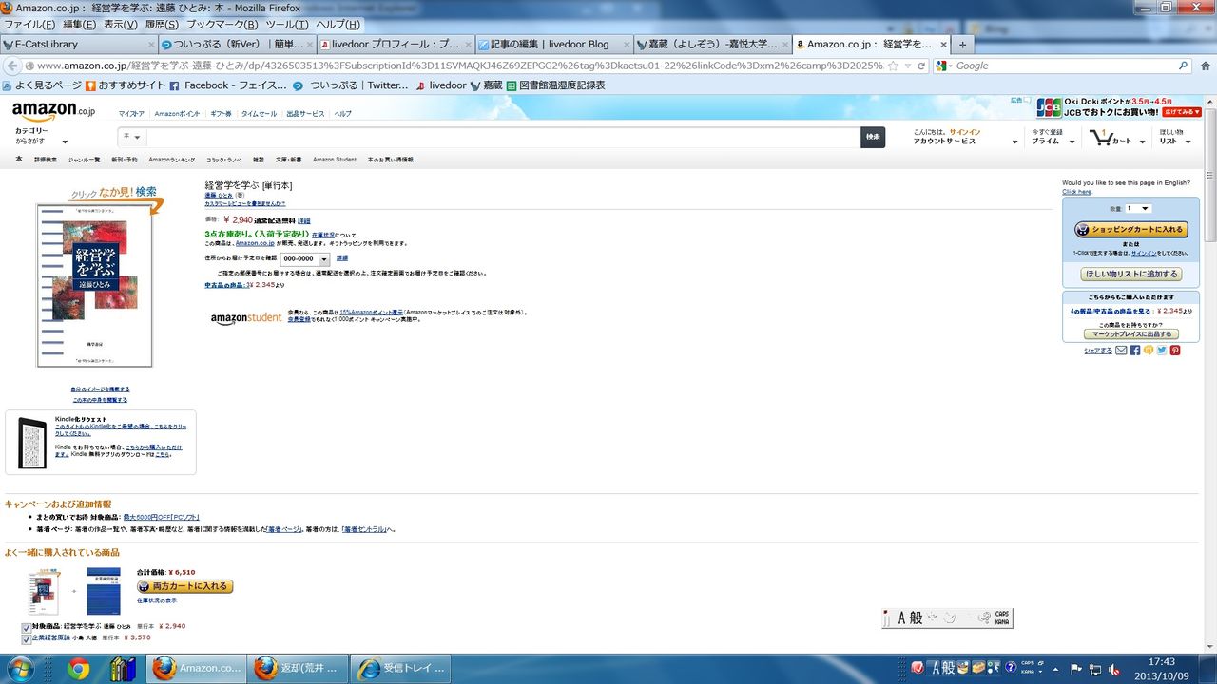Launch Google Chrome from the taskbar
Viewport: 1217px width, 684px height.
click(78, 669)
